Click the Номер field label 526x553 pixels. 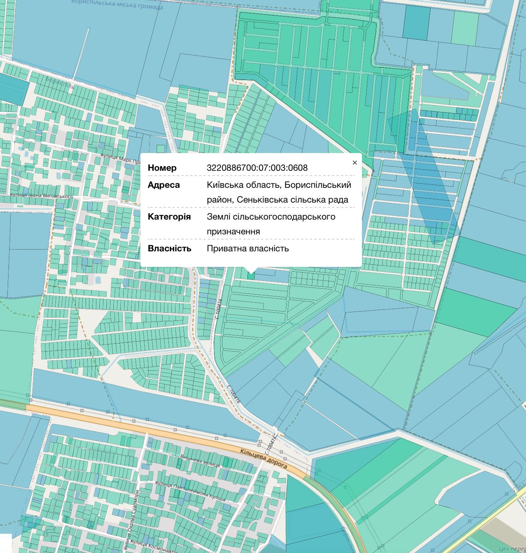(x=162, y=168)
